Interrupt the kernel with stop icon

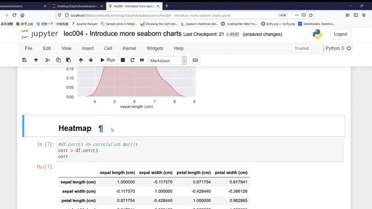pos(123,60)
